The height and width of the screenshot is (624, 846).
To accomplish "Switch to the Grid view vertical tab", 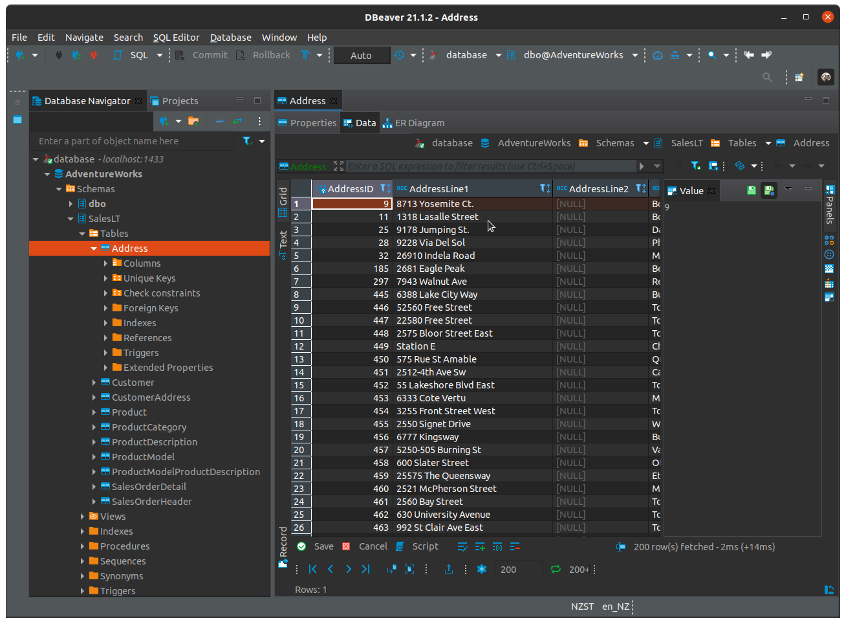I will [283, 201].
